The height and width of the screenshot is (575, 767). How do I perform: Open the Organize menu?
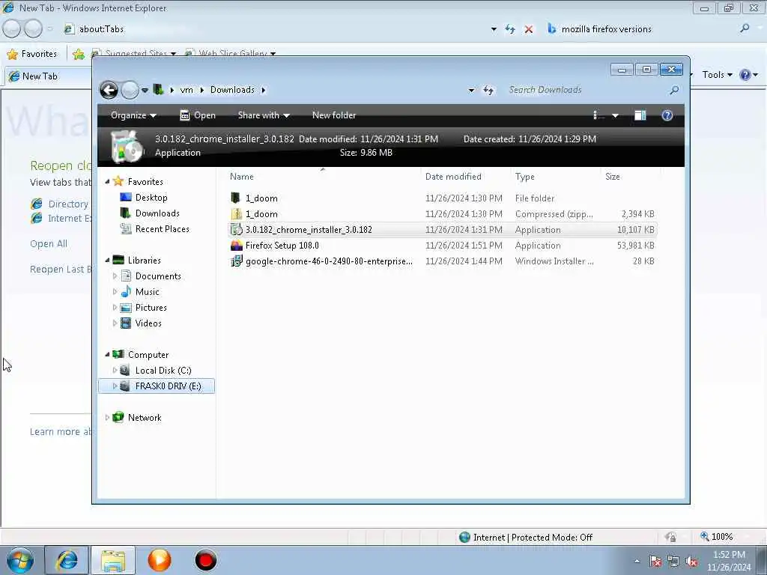pyautogui.click(x=133, y=115)
